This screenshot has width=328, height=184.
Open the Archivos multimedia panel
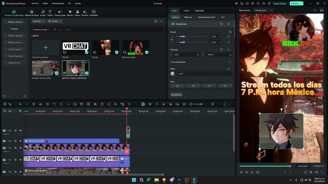pos(14,13)
